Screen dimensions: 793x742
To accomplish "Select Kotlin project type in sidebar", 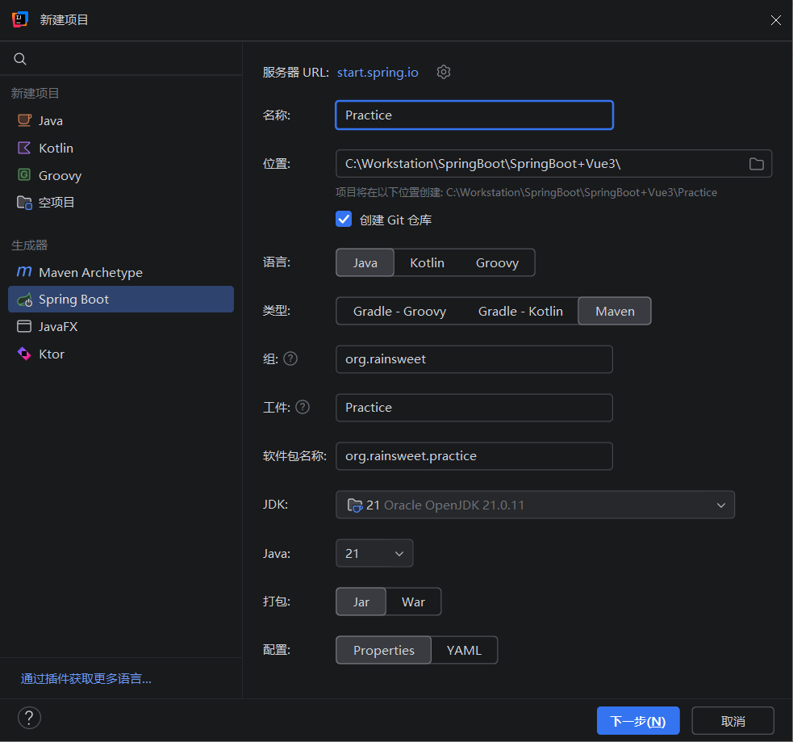I will coord(121,148).
